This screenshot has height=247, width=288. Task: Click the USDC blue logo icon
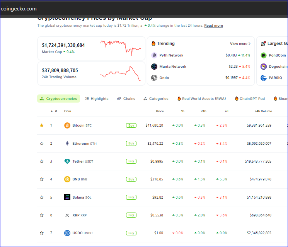[67, 233]
